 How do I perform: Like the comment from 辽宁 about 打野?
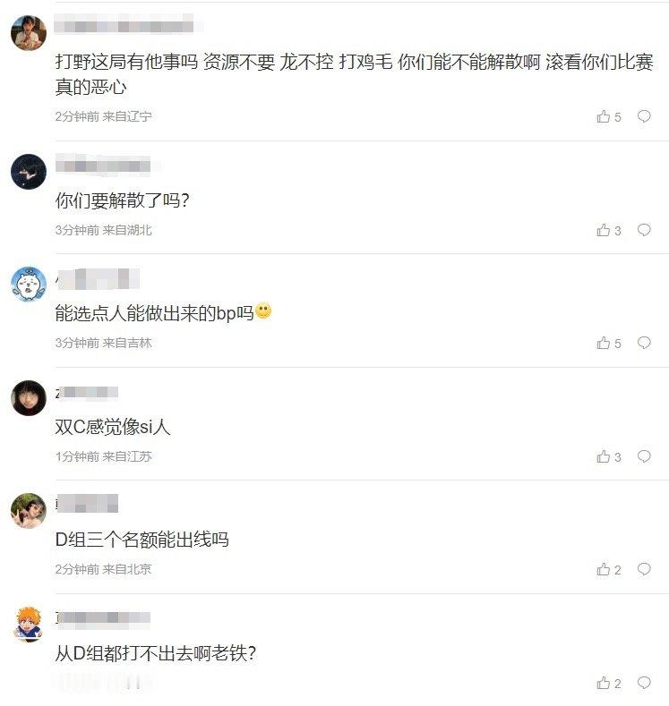[x=609, y=116]
